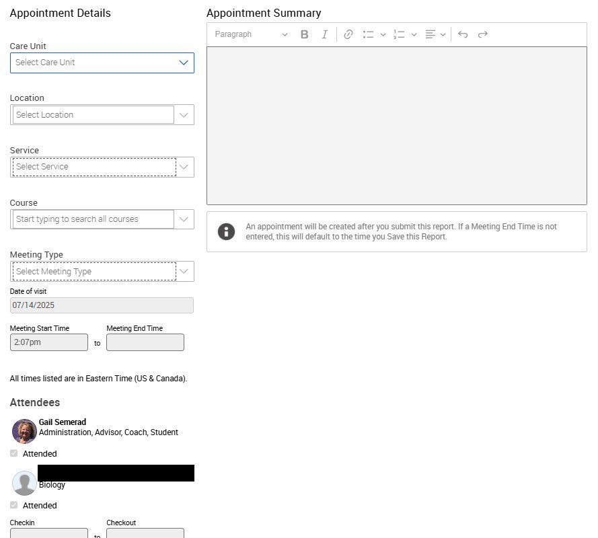Click the Meeting End Time field
598x538 pixels.
tap(145, 342)
